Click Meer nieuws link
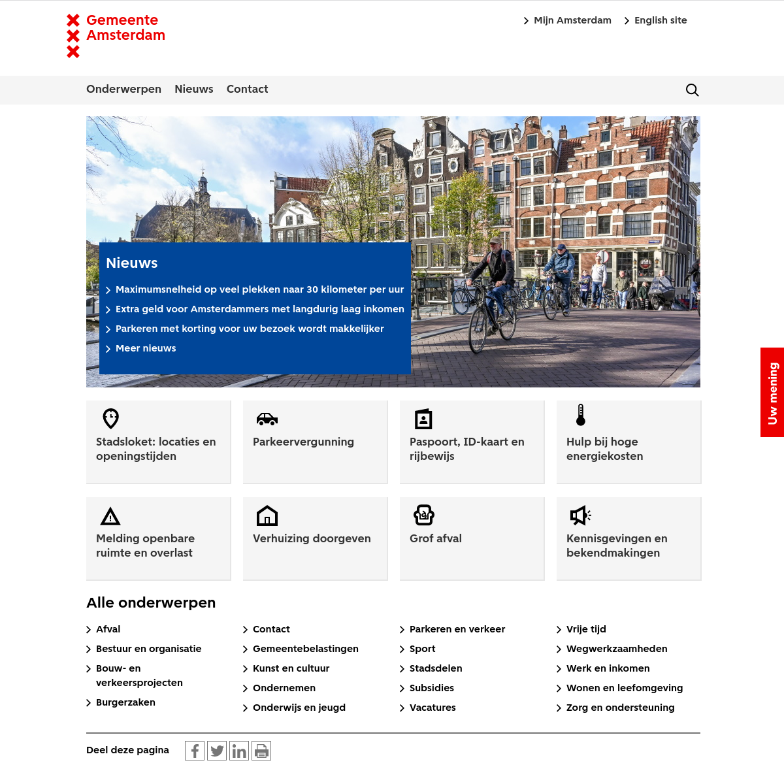 tap(141, 348)
